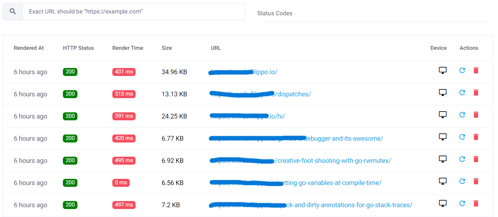This screenshot has height=217, width=498.
Task: Recache the row with 0 ms render time
Action: [x=462, y=181]
